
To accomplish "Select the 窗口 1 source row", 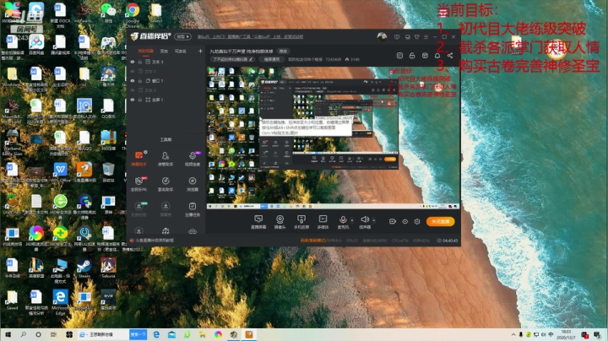I will (166, 80).
